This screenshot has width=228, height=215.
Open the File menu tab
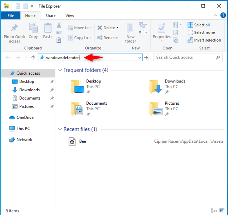point(11,16)
